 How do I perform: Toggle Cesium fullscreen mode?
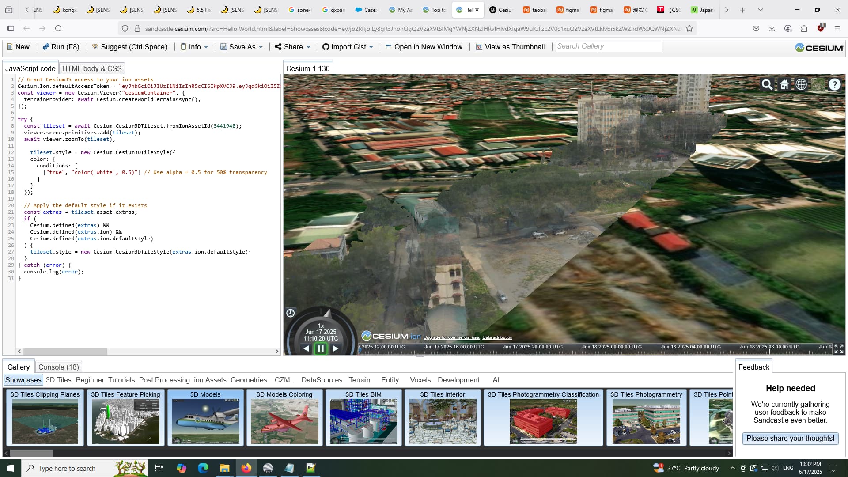click(x=839, y=349)
